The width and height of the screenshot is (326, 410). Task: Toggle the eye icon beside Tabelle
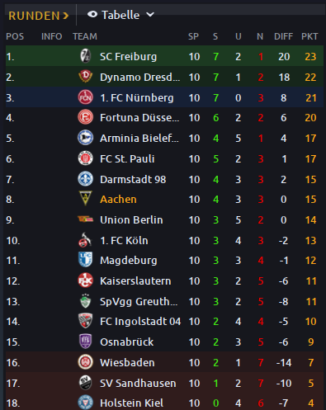(92, 14)
